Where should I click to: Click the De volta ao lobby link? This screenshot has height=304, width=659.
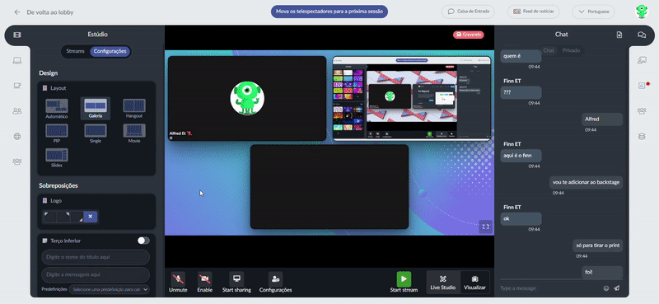[50, 12]
